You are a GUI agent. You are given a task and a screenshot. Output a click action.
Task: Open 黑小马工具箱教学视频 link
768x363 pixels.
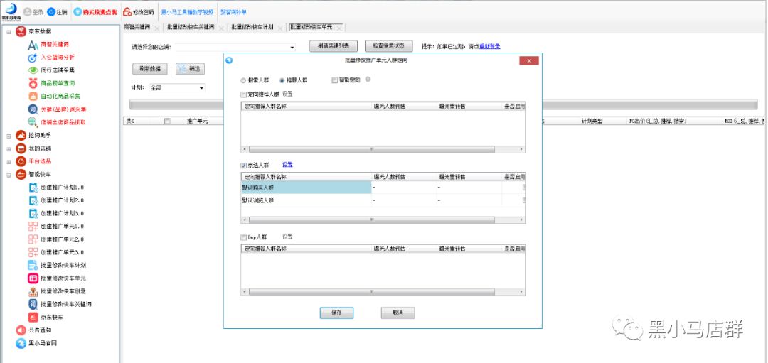(x=188, y=12)
